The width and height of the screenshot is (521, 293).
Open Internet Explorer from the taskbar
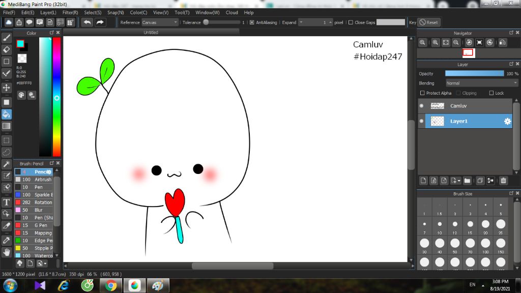(64, 285)
